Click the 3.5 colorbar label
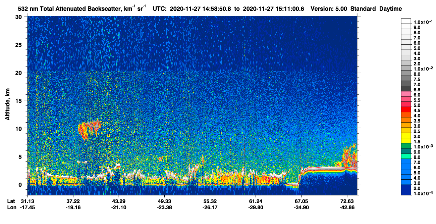The width and height of the screenshot is (436, 224). [x=417, y=121]
